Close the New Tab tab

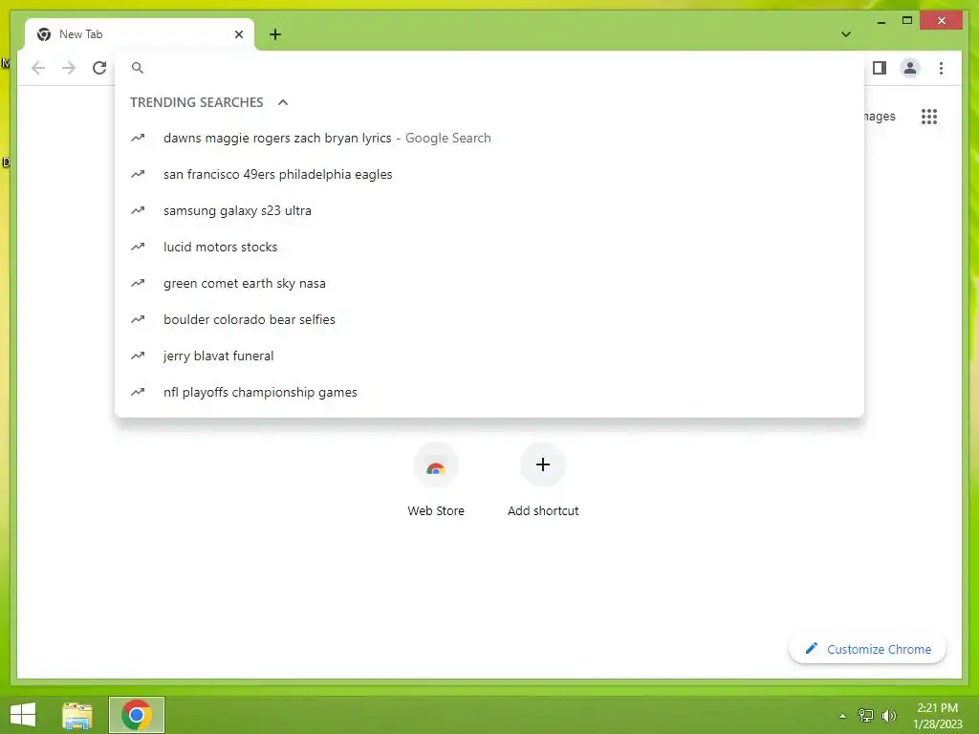tap(238, 34)
